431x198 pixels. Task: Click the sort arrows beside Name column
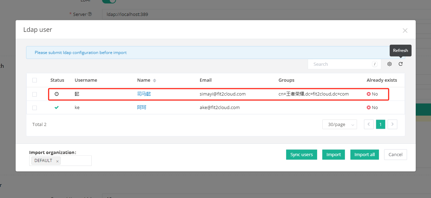point(155,80)
